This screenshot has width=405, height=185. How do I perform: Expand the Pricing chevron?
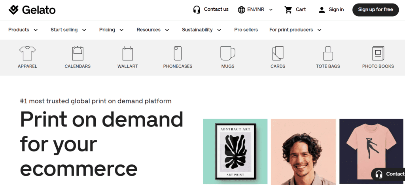(121, 30)
